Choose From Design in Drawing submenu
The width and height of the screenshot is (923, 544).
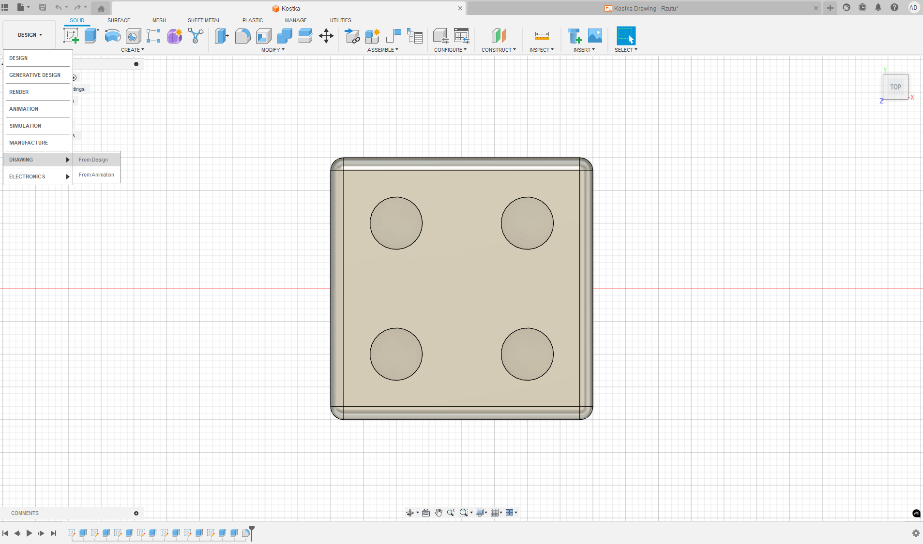(93, 160)
